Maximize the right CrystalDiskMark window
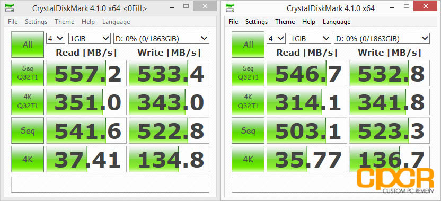441x201 pixels. click(x=406, y=6)
